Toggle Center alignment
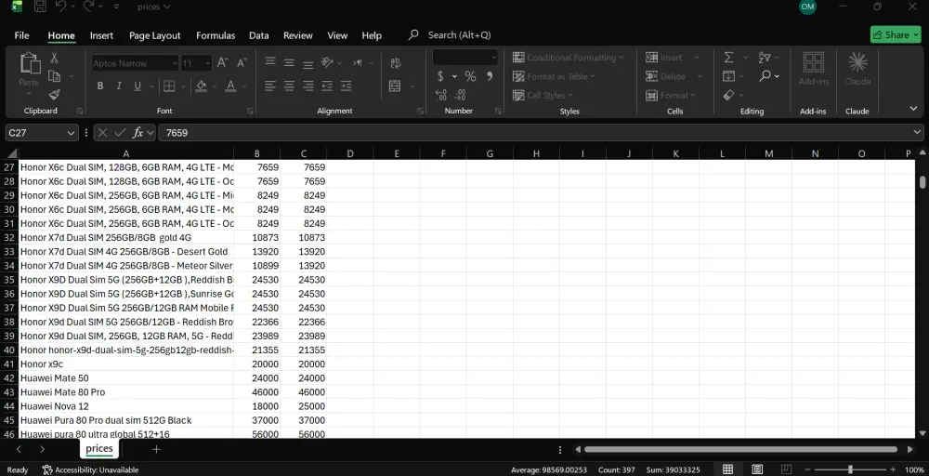Image resolution: width=929 pixels, height=476 pixels. 289,86
